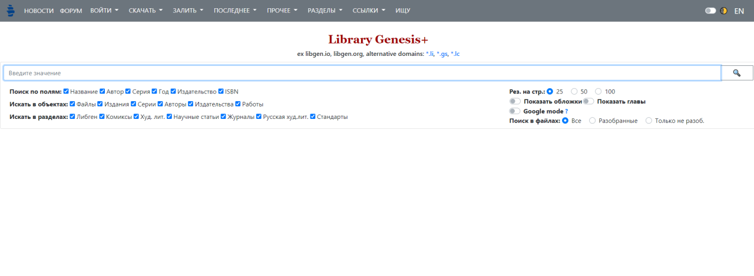
Task: Open the ФОРУМ link
Action: click(x=71, y=11)
